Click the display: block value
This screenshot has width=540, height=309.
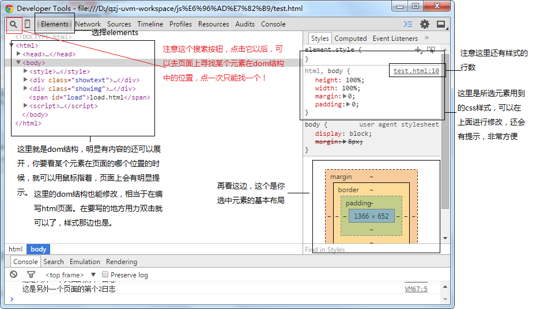359,133
